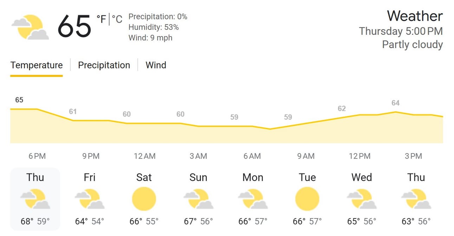This screenshot has width=454, height=236.
Task: Switch units to °F
Action: [102, 19]
